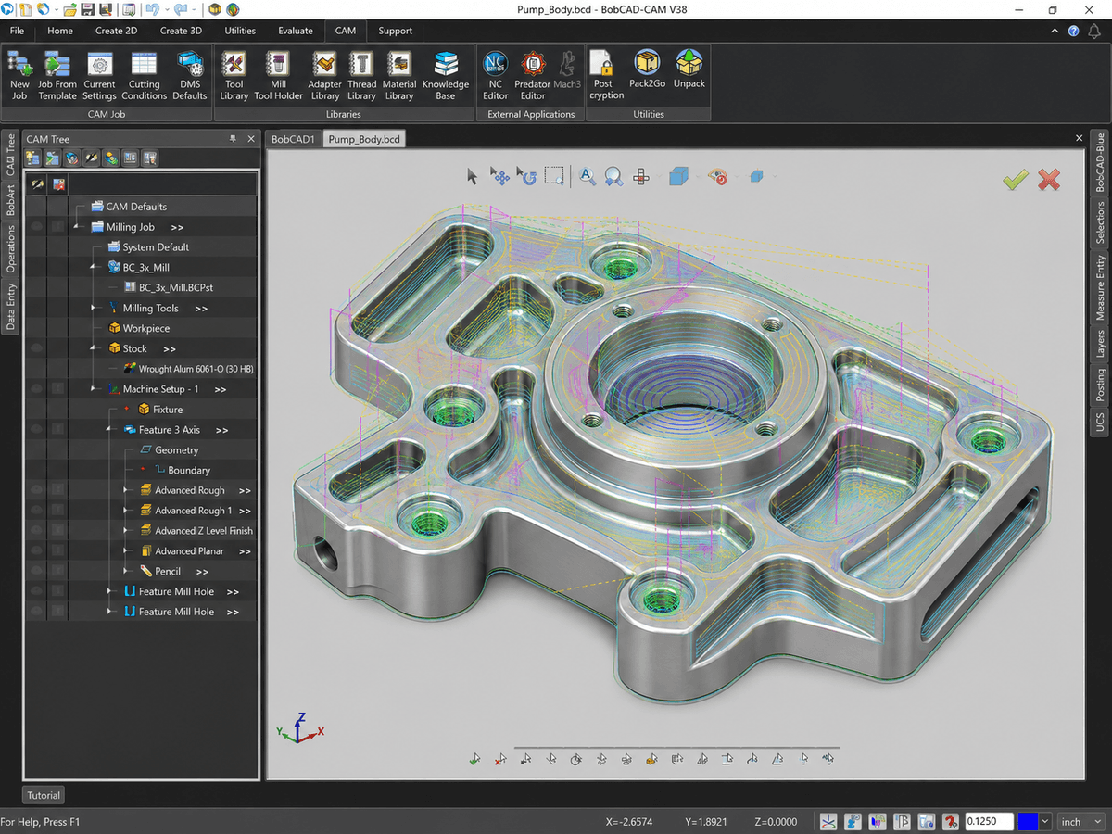The height and width of the screenshot is (834, 1112).
Task: Expand the Advanced Rough 1 operation
Action: 126,511
